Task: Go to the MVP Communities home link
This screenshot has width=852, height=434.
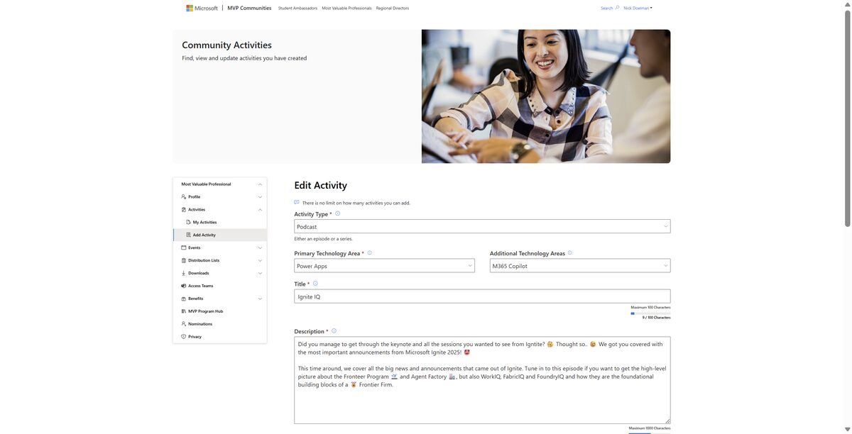Action: pos(249,8)
